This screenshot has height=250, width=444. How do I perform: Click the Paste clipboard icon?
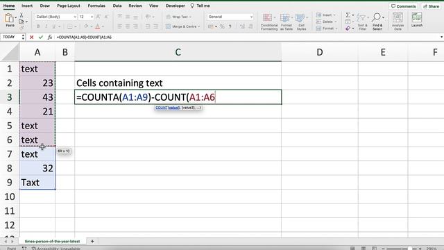[x=9, y=18]
